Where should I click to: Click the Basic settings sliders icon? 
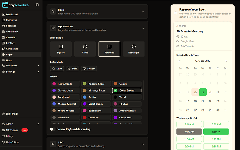(x=53, y=11)
